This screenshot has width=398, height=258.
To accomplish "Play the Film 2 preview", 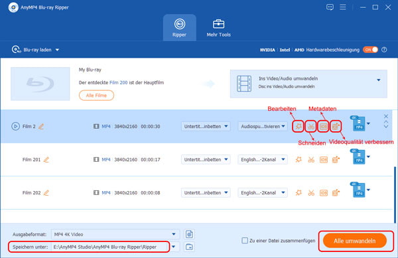I will (x=15, y=126).
